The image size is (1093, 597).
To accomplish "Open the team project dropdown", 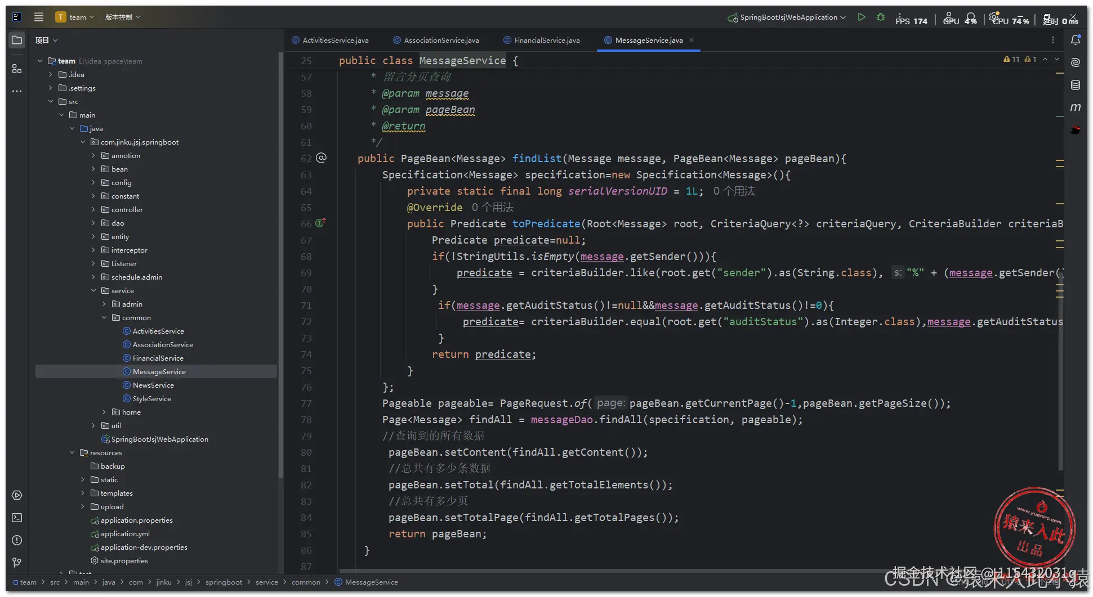I will click(75, 17).
